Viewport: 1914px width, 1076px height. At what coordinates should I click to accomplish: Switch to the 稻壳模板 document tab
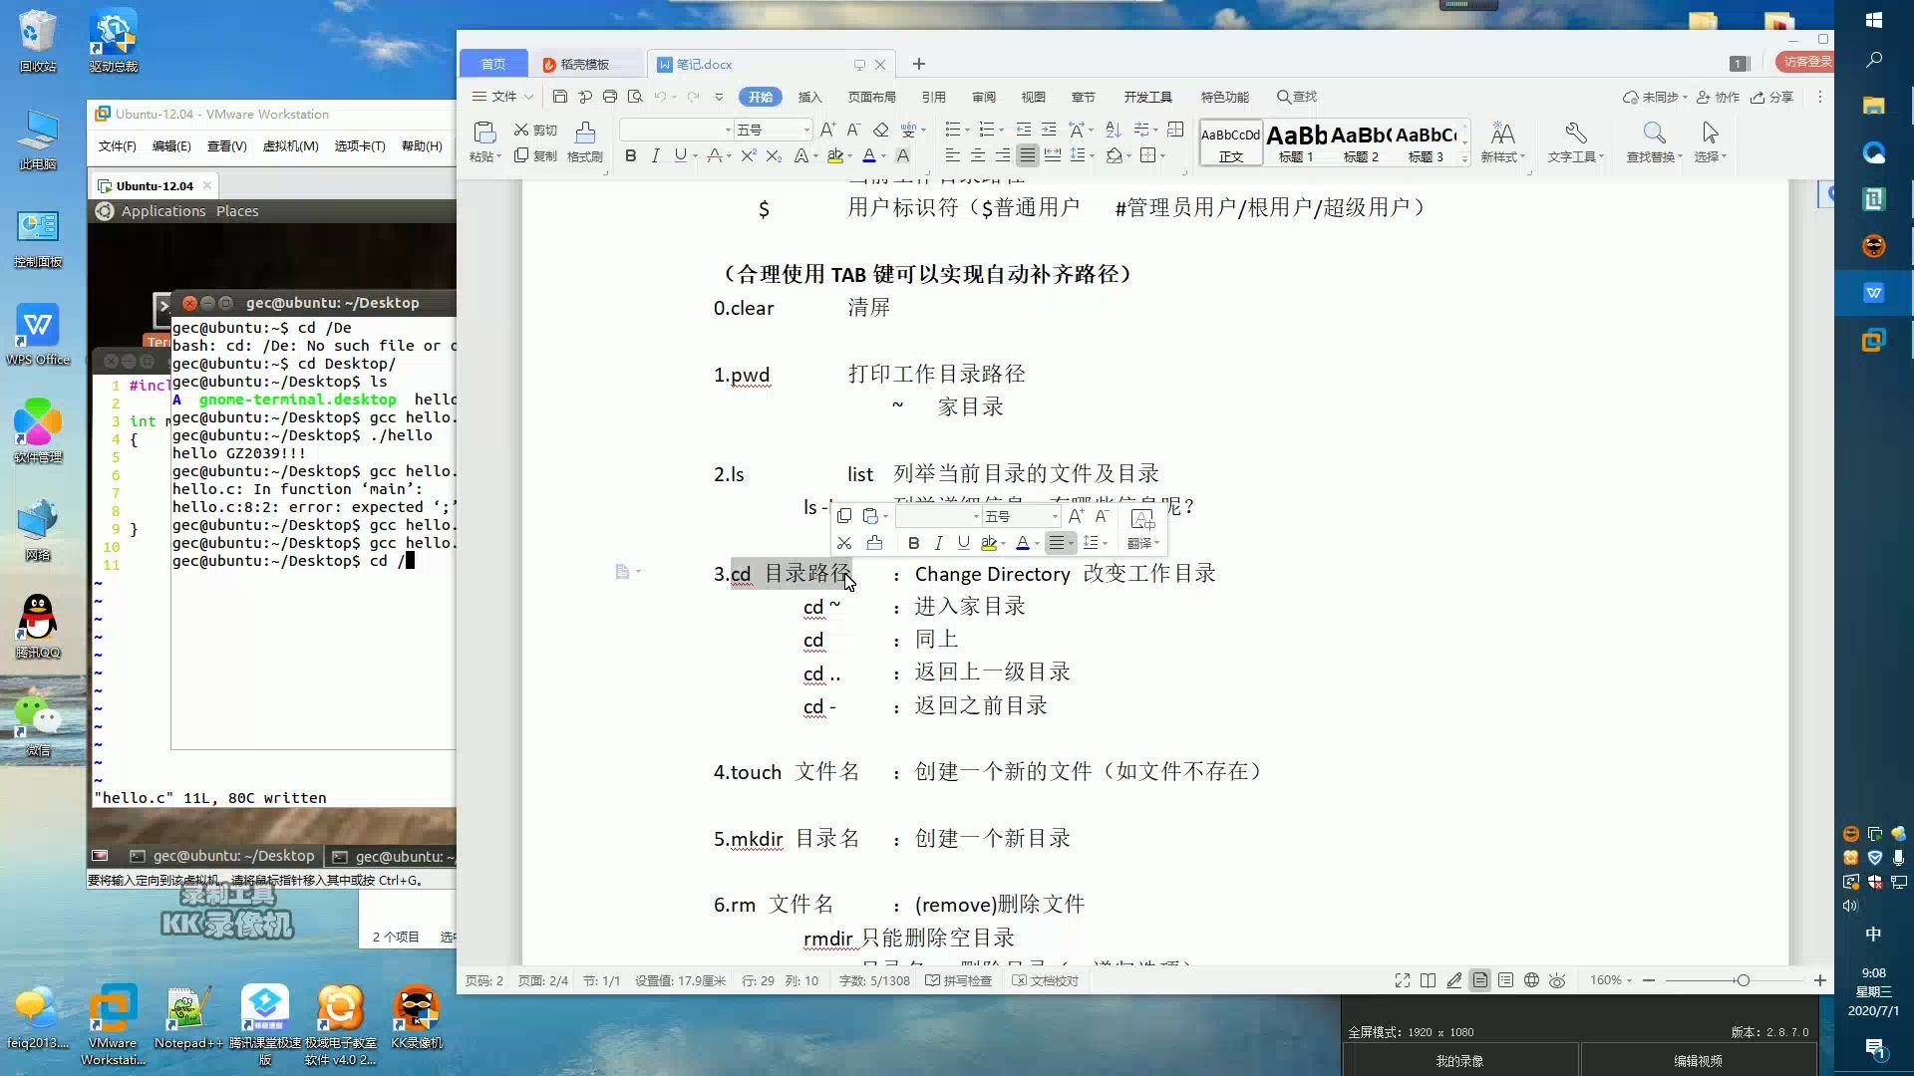(x=584, y=64)
